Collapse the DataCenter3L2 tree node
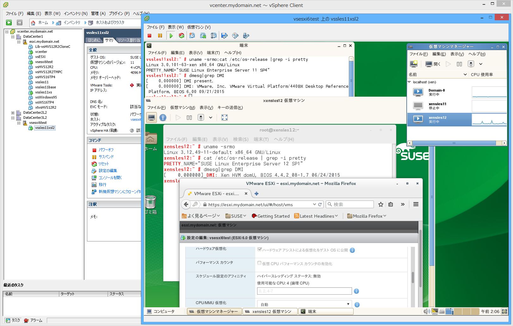The image size is (513, 326). 13,118
